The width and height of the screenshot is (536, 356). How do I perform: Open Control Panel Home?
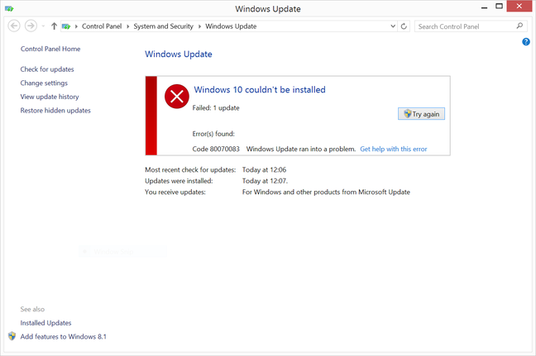tap(50, 49)
